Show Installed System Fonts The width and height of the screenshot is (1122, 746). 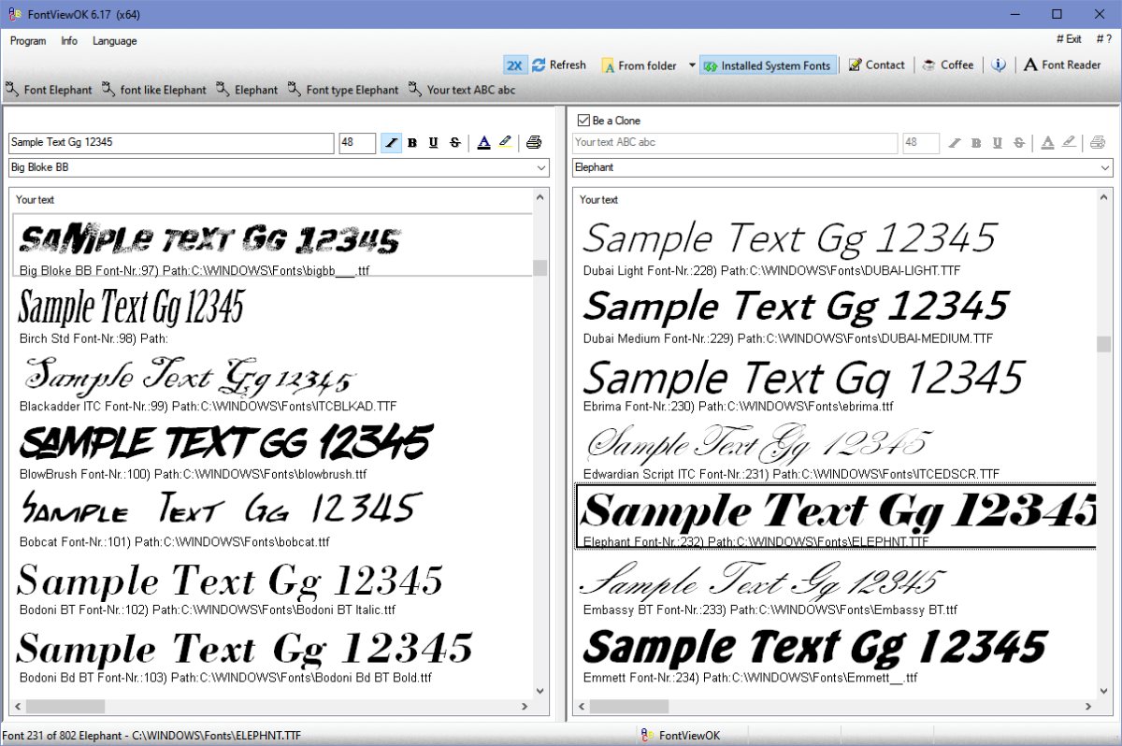768,65
